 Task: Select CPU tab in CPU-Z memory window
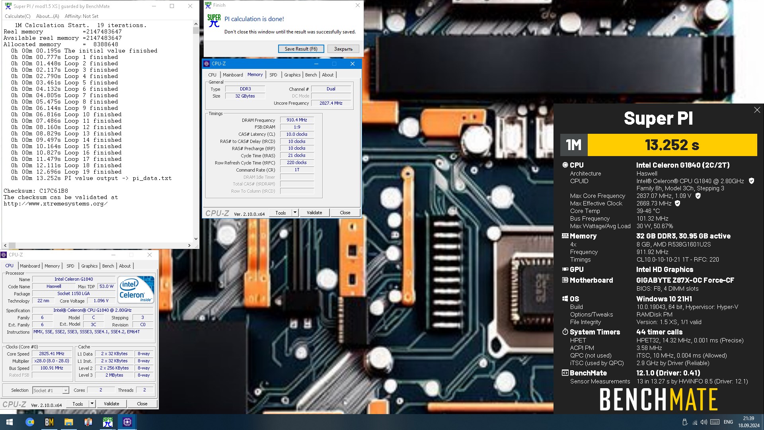pyautogui.click(x=212, y=75)
